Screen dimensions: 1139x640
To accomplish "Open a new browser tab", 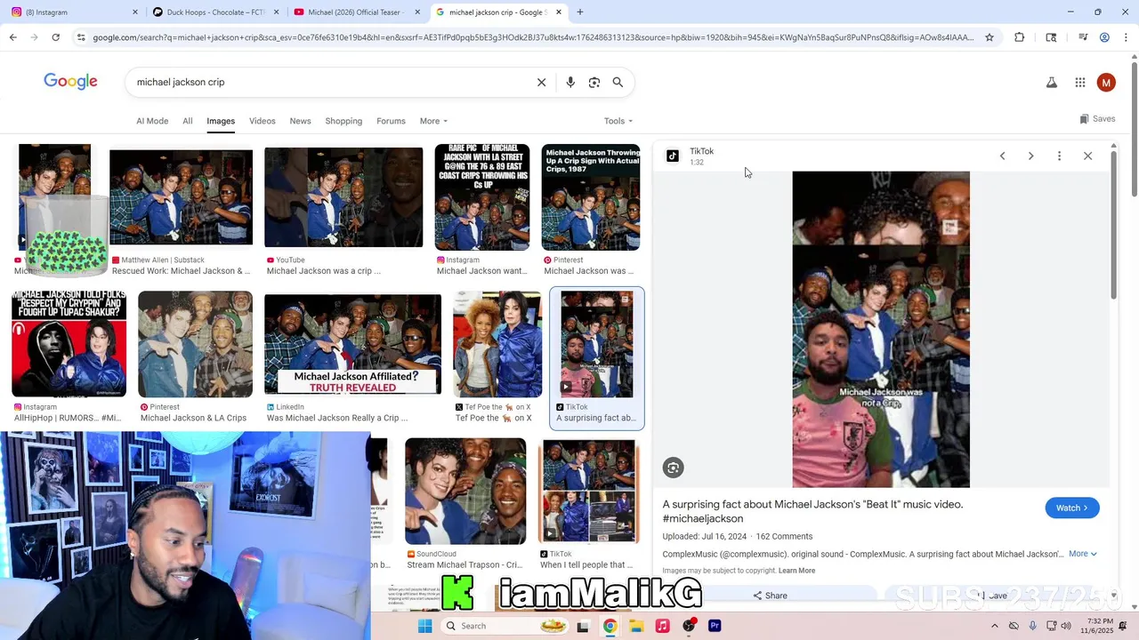I will tap(580, 12).
